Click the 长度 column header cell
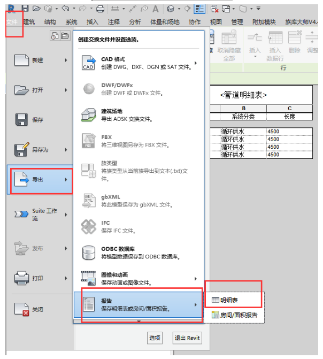The height and width of the screenshot is (359, 323). click(290, 117)
